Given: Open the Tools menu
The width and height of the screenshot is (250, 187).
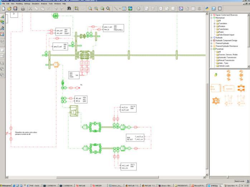Looking at the screenshot, I should click(51, 4).
